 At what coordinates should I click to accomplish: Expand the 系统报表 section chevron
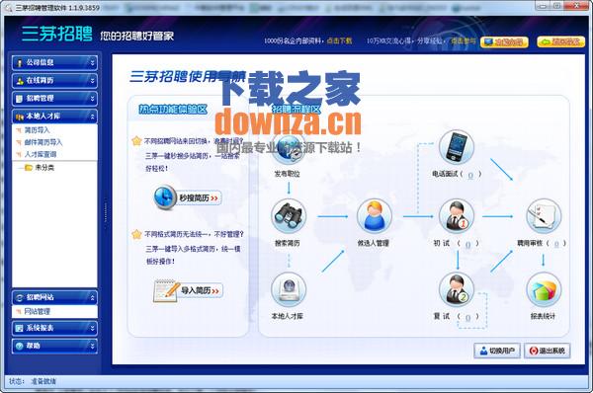(92, 328)
